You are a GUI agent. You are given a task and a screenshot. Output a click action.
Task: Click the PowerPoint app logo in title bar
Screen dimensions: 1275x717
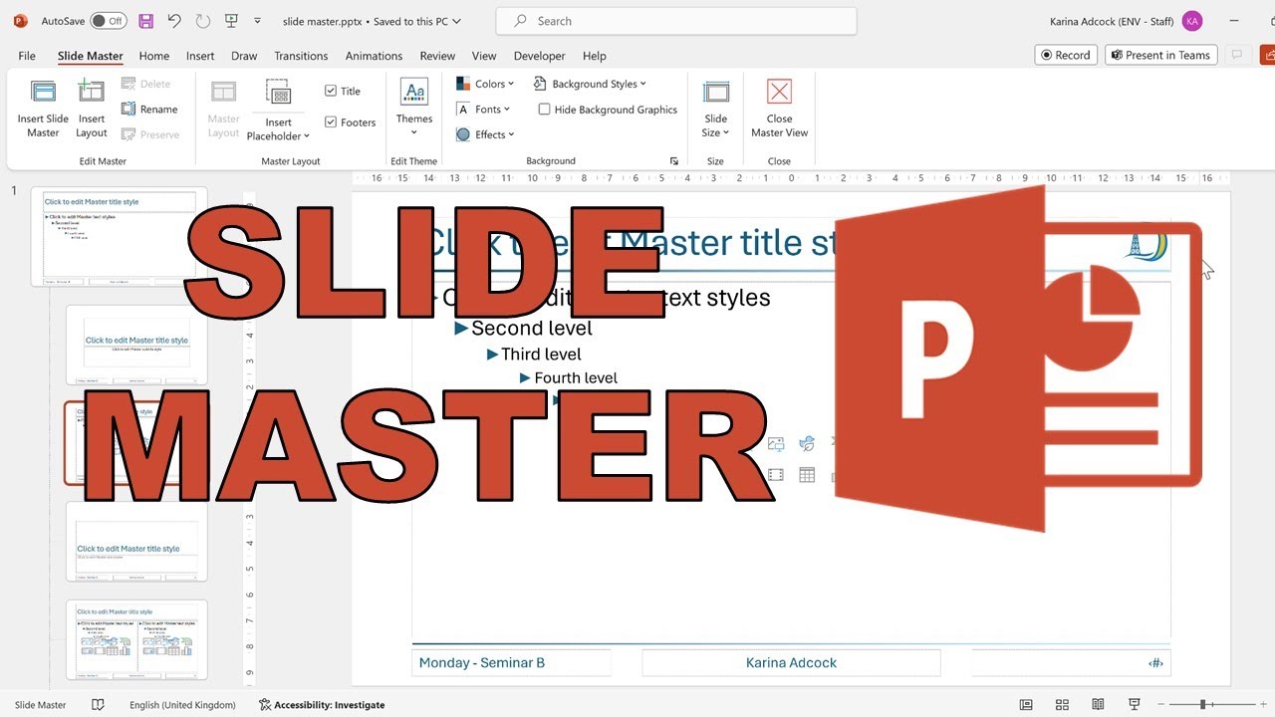pyautogui.click(x=21, y=21)
